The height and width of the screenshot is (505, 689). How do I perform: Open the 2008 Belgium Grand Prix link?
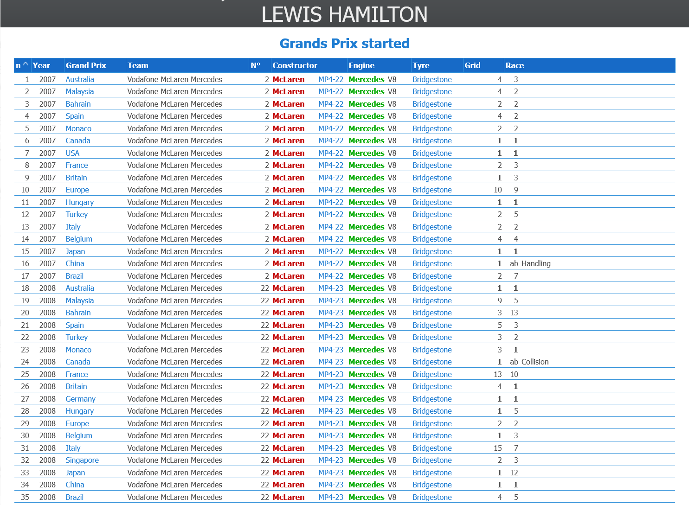79,435
